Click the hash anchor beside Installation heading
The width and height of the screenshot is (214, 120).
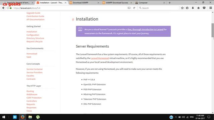[73, 19]
